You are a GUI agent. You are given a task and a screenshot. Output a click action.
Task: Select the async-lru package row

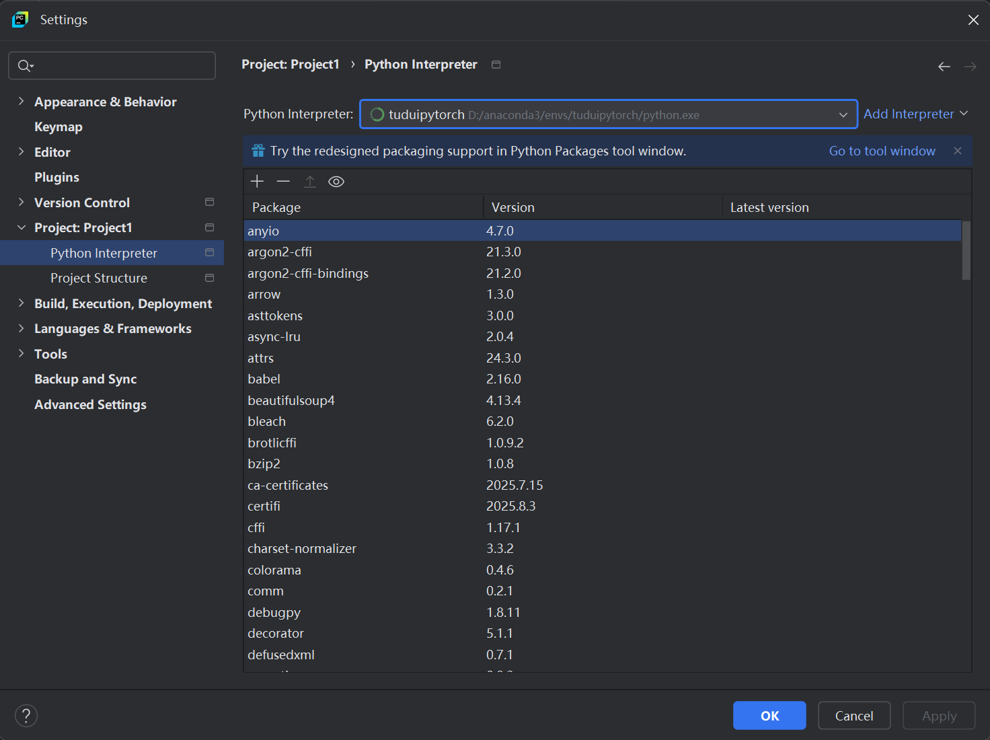pos(603,336)
